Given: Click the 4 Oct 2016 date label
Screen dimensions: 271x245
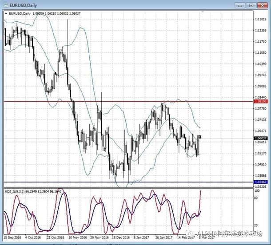Looking at the screenshot, I should pos(33,237).
